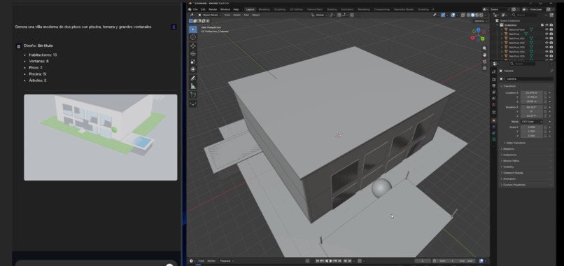Expand the Collections panel in properties

coord(509,155)
